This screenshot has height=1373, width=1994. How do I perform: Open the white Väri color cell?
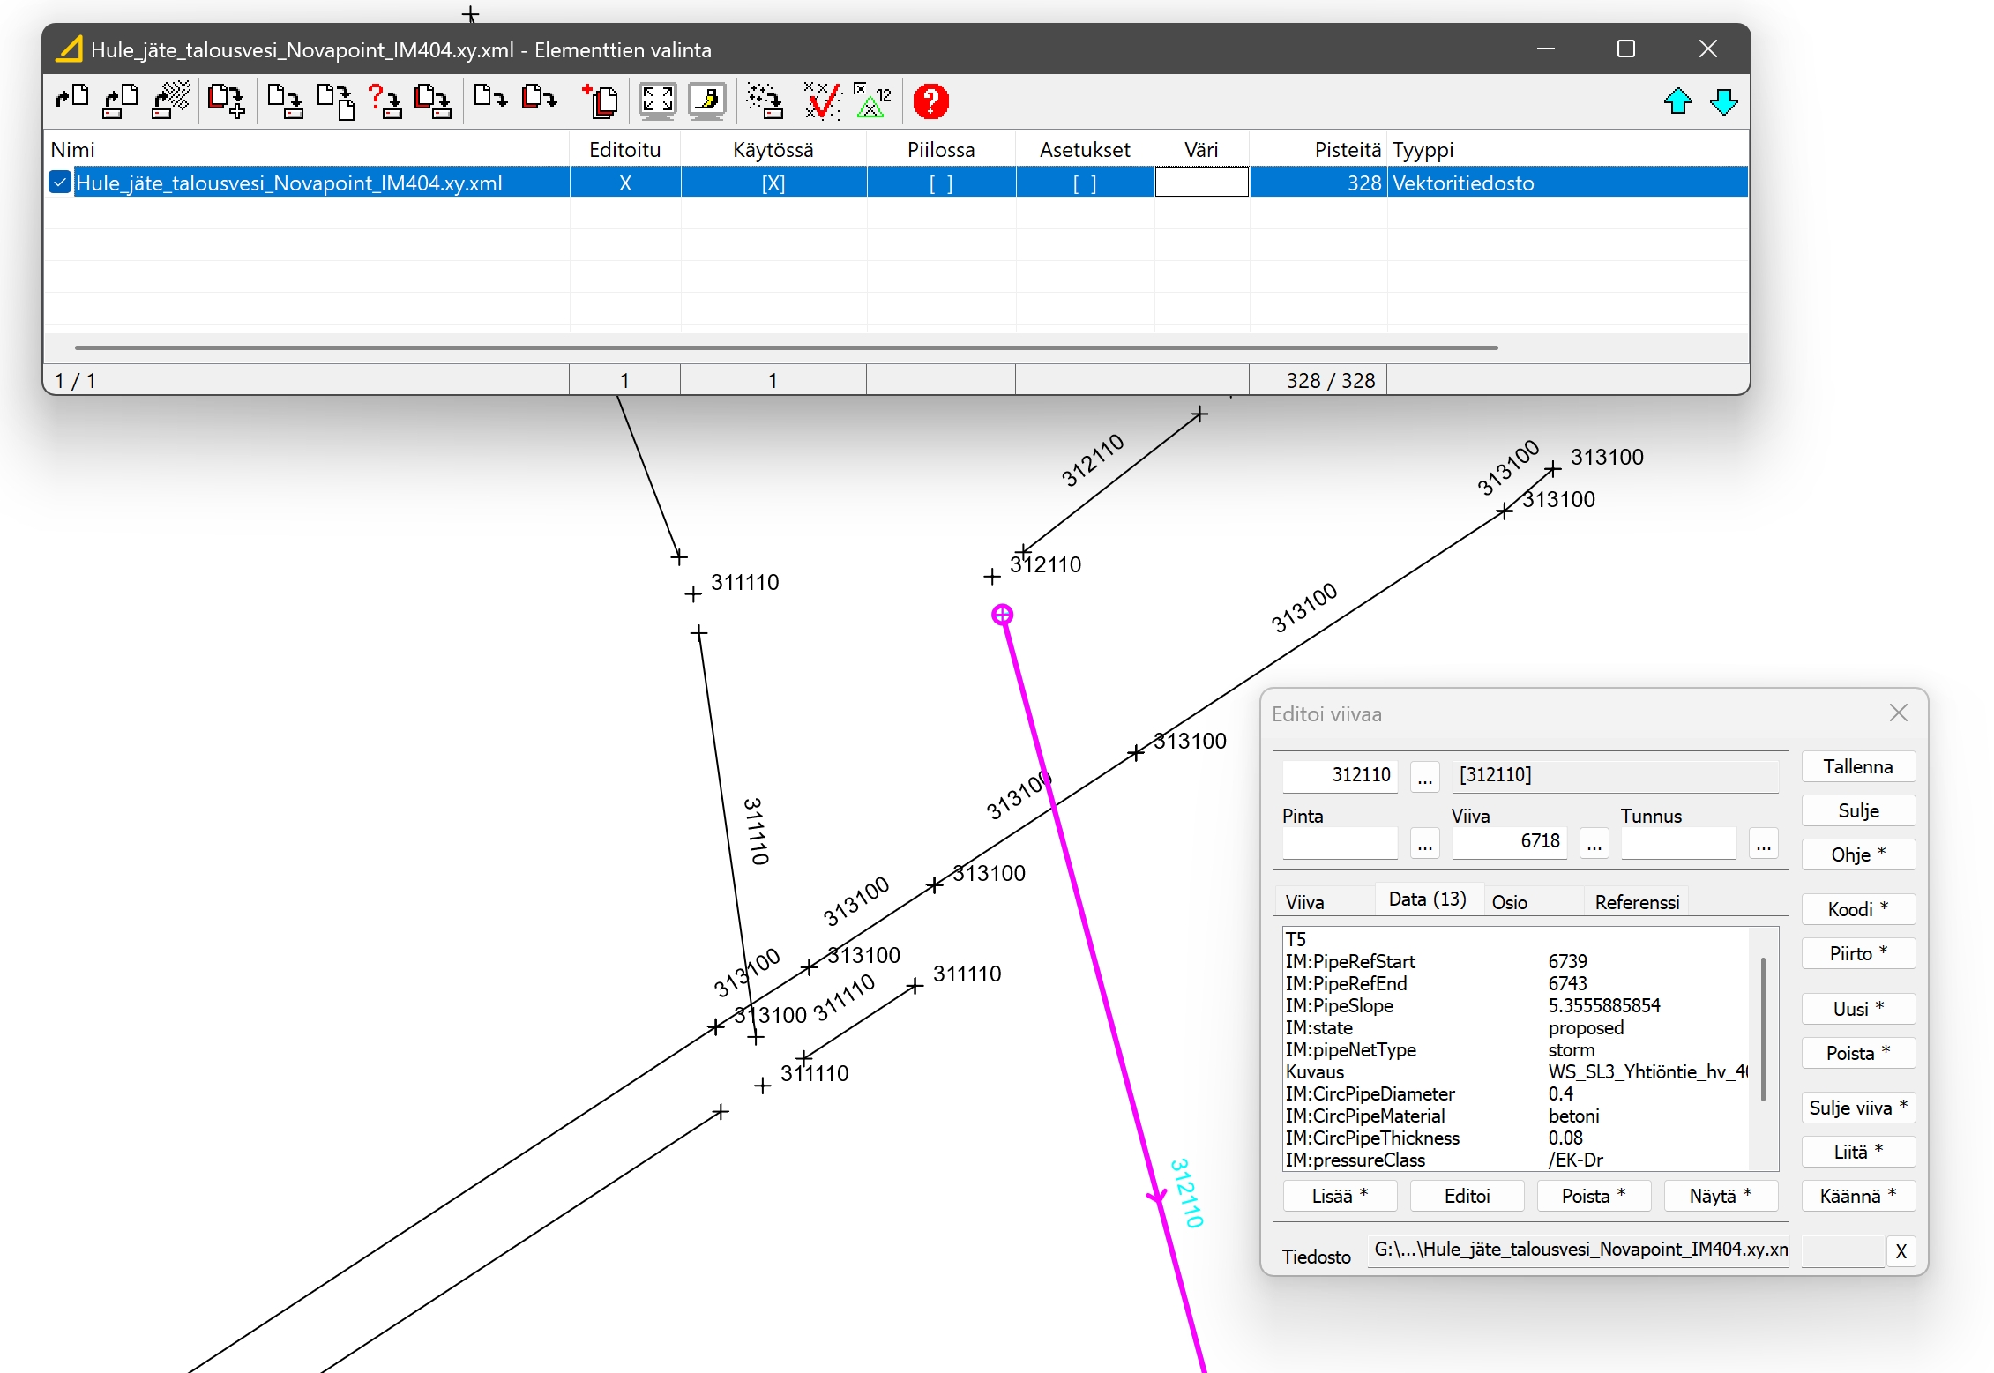pos(1201,183)
